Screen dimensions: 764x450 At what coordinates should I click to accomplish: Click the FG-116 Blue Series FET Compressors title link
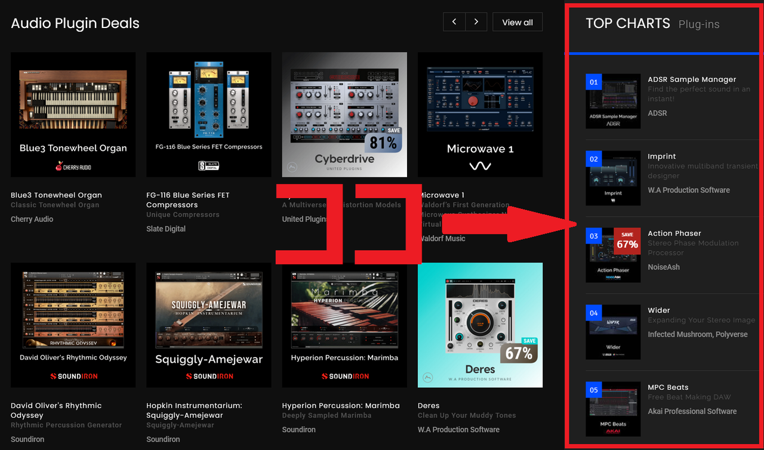188,200
